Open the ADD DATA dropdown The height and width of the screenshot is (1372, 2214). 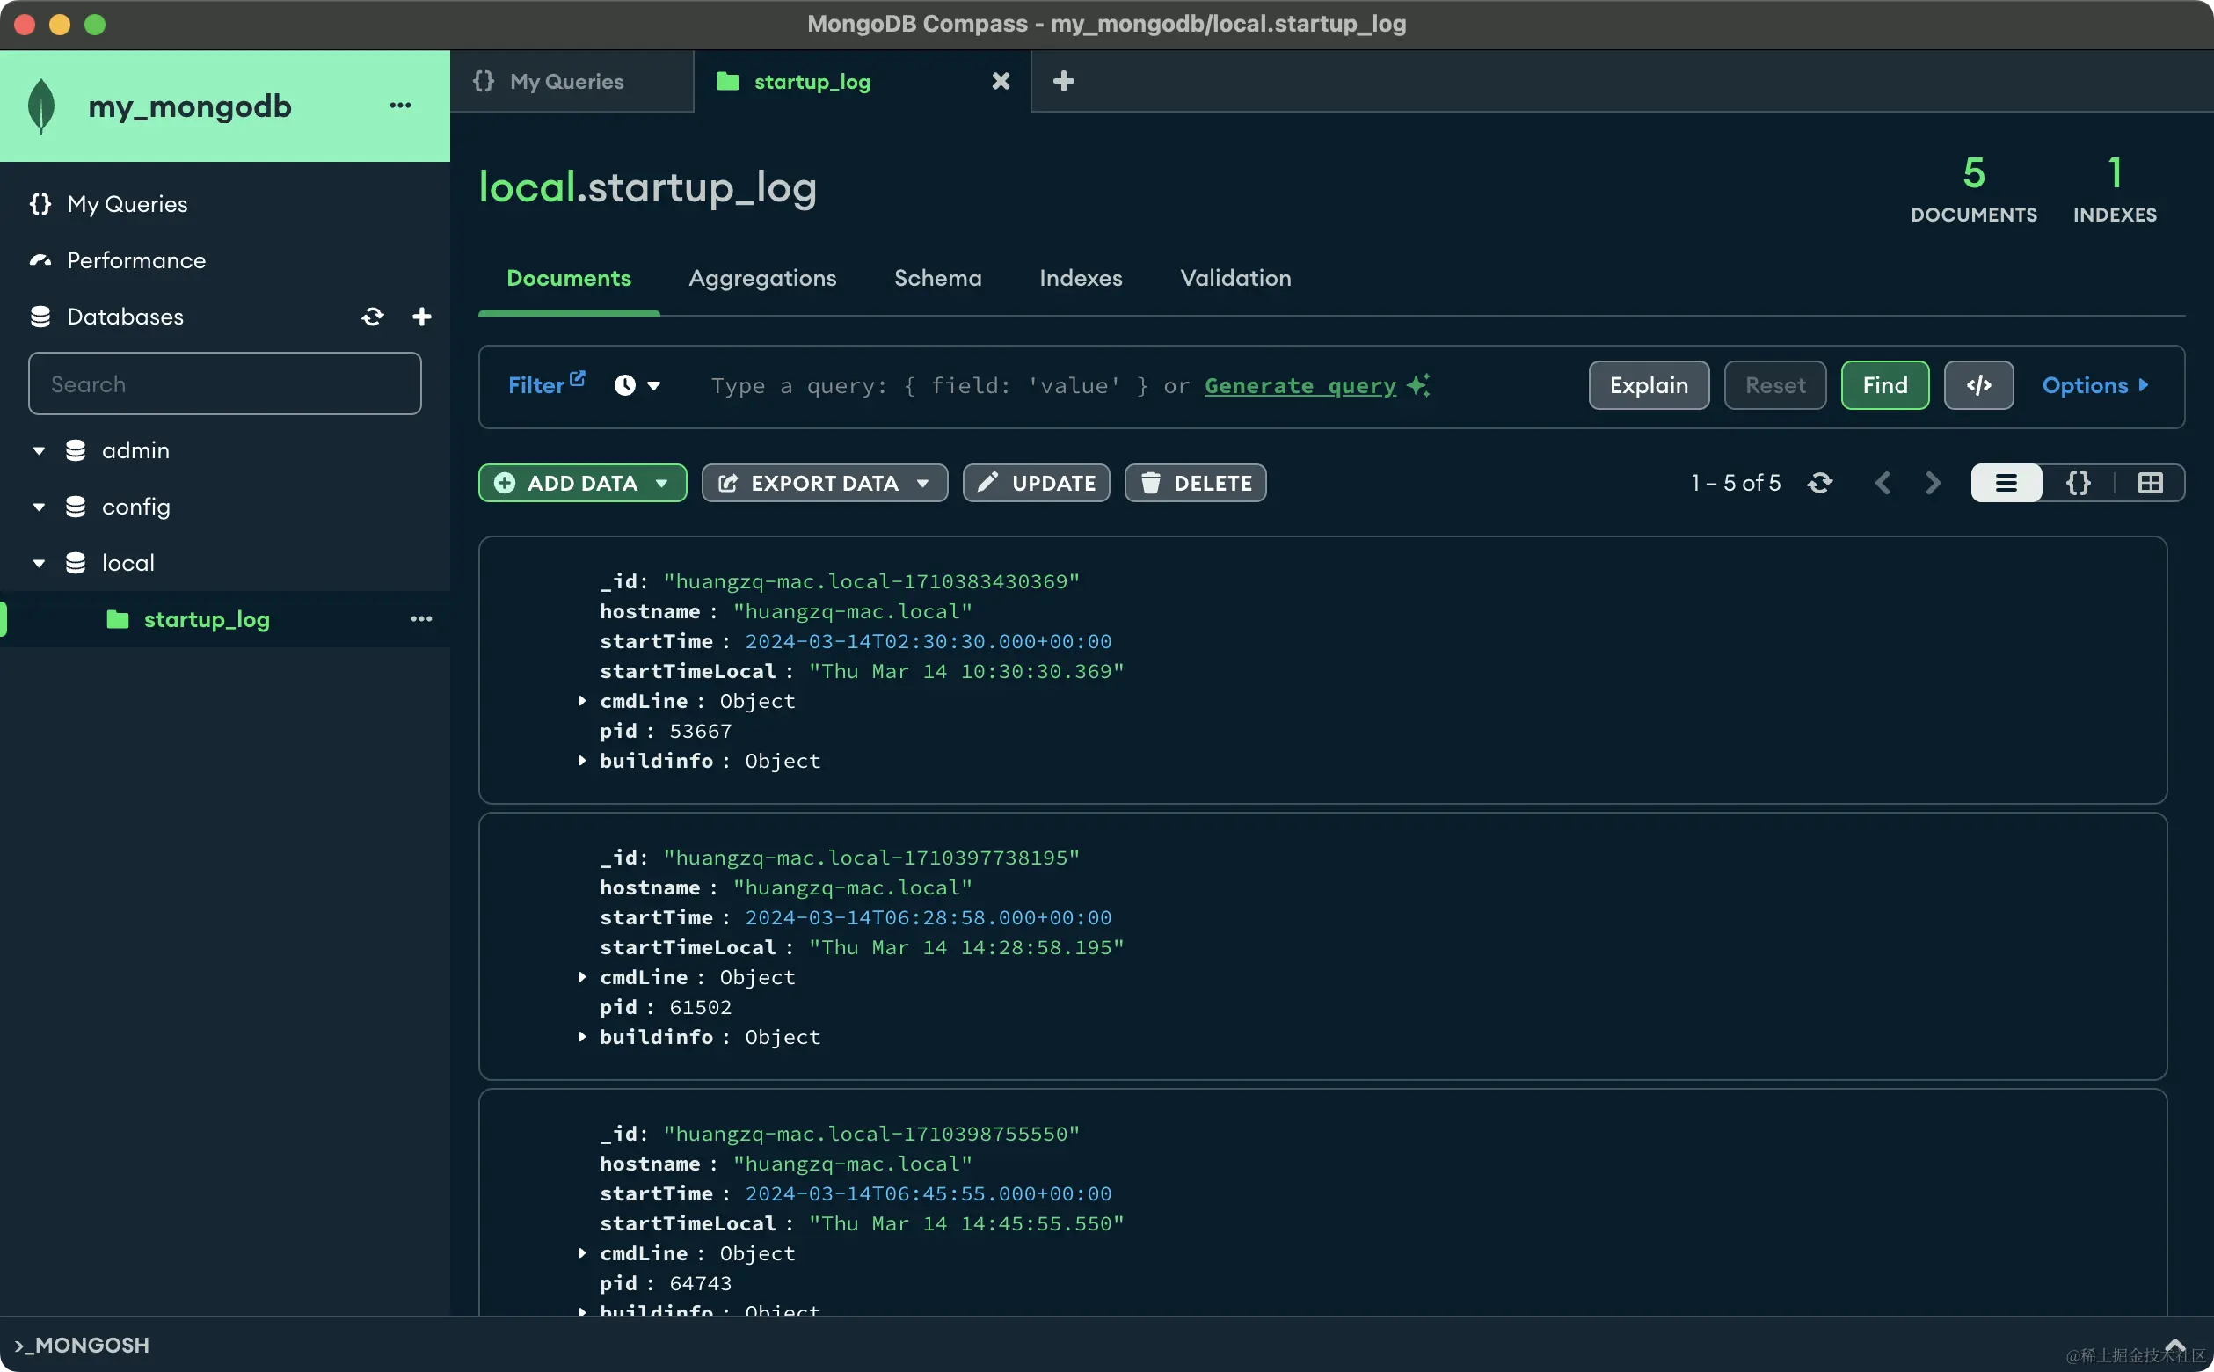(582, 483)
